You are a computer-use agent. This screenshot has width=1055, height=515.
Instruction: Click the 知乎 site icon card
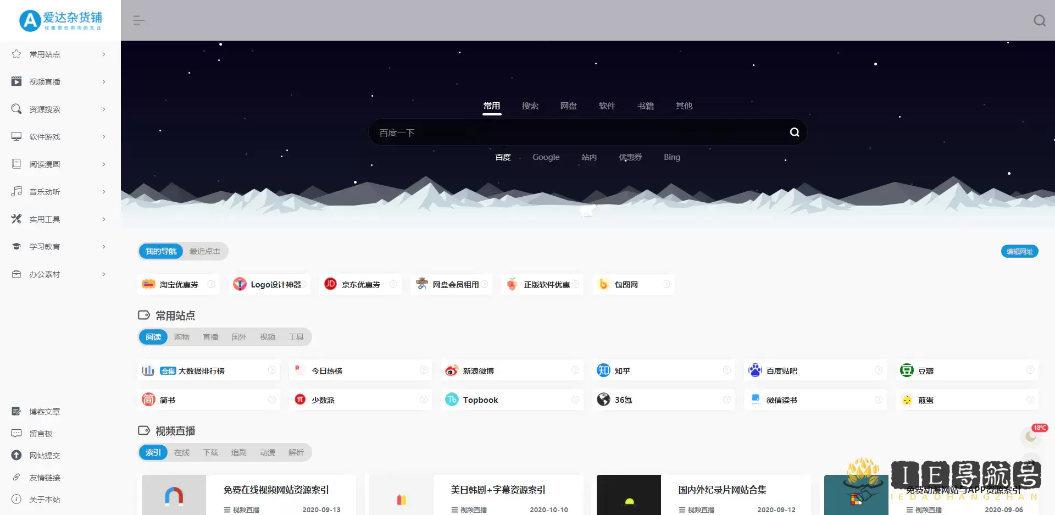(x=664, y=370)
